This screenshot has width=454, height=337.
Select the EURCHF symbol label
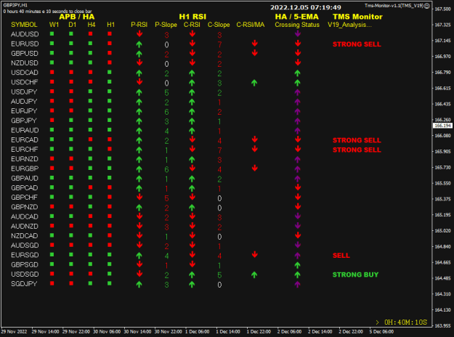pyautogui.click(x=24, y=150)
